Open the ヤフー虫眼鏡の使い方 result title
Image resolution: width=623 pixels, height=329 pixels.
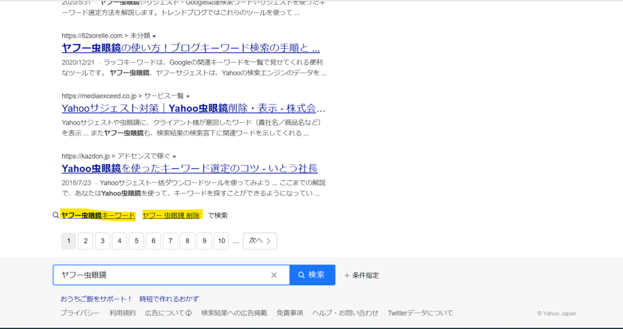[190, 49]
